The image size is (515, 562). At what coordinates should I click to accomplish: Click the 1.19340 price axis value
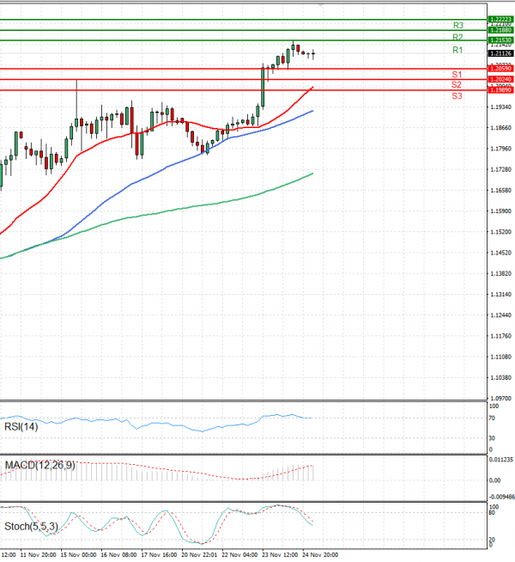(x=501, y=107)
